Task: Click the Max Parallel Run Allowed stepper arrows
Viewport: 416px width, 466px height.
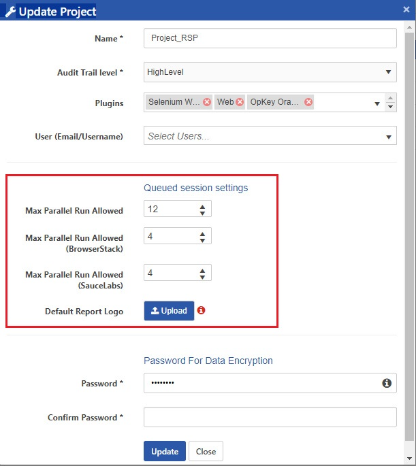Action: click(202, 210)
